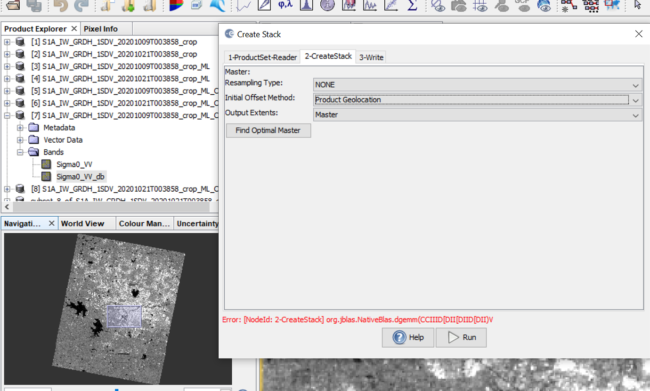Toggle GCP overlay visibility icon
The image size is (650, 391).
tap(522, 5)
